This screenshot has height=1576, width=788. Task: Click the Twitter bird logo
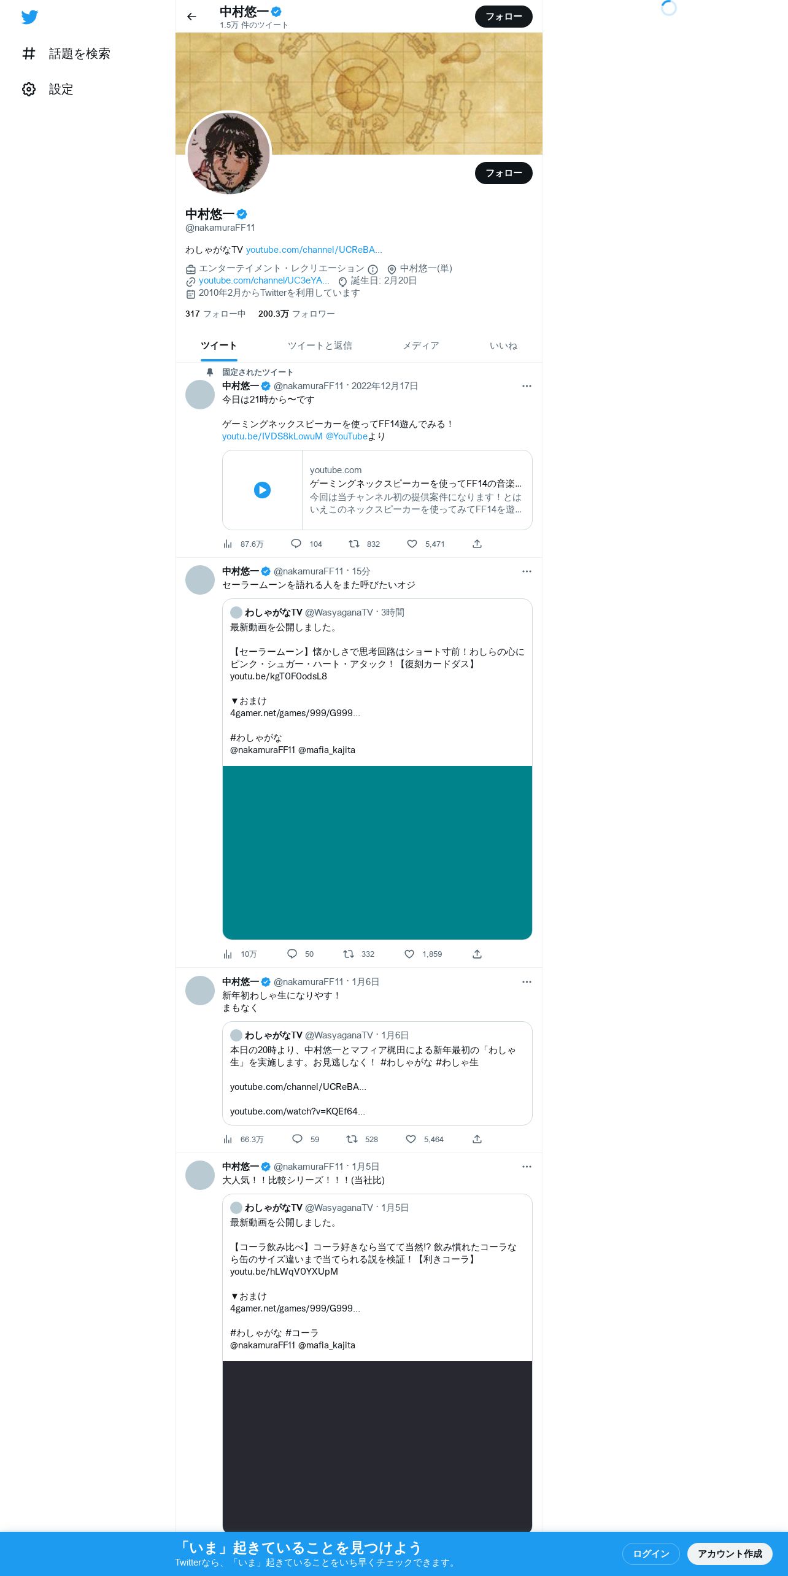pyautogui.click(x=29, y=17)
